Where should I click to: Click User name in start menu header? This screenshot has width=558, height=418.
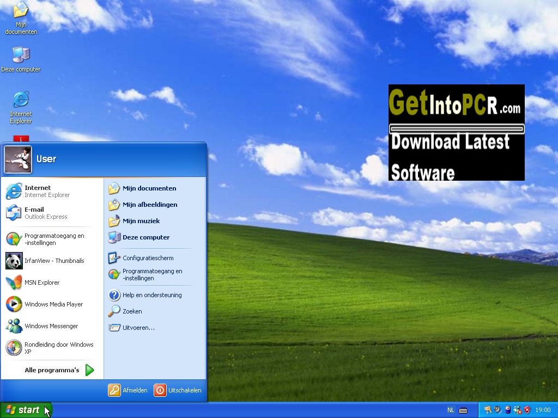(x=46, y=159)
